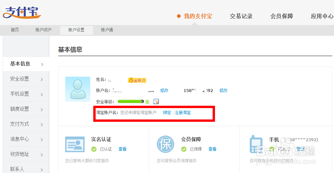This screenshot has width=334, height=173.
Task: Click the green 安全等级 progress bar
Action: point(131,101)
